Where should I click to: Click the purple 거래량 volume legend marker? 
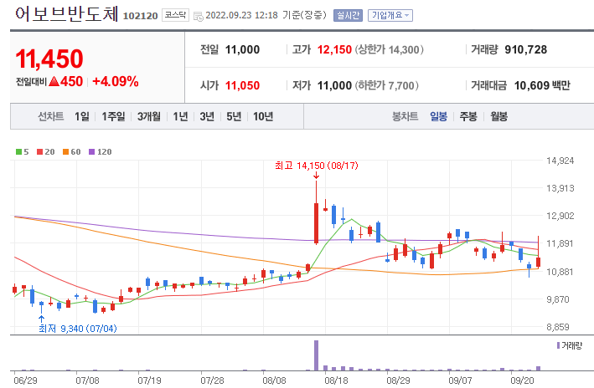pos(558,345)
